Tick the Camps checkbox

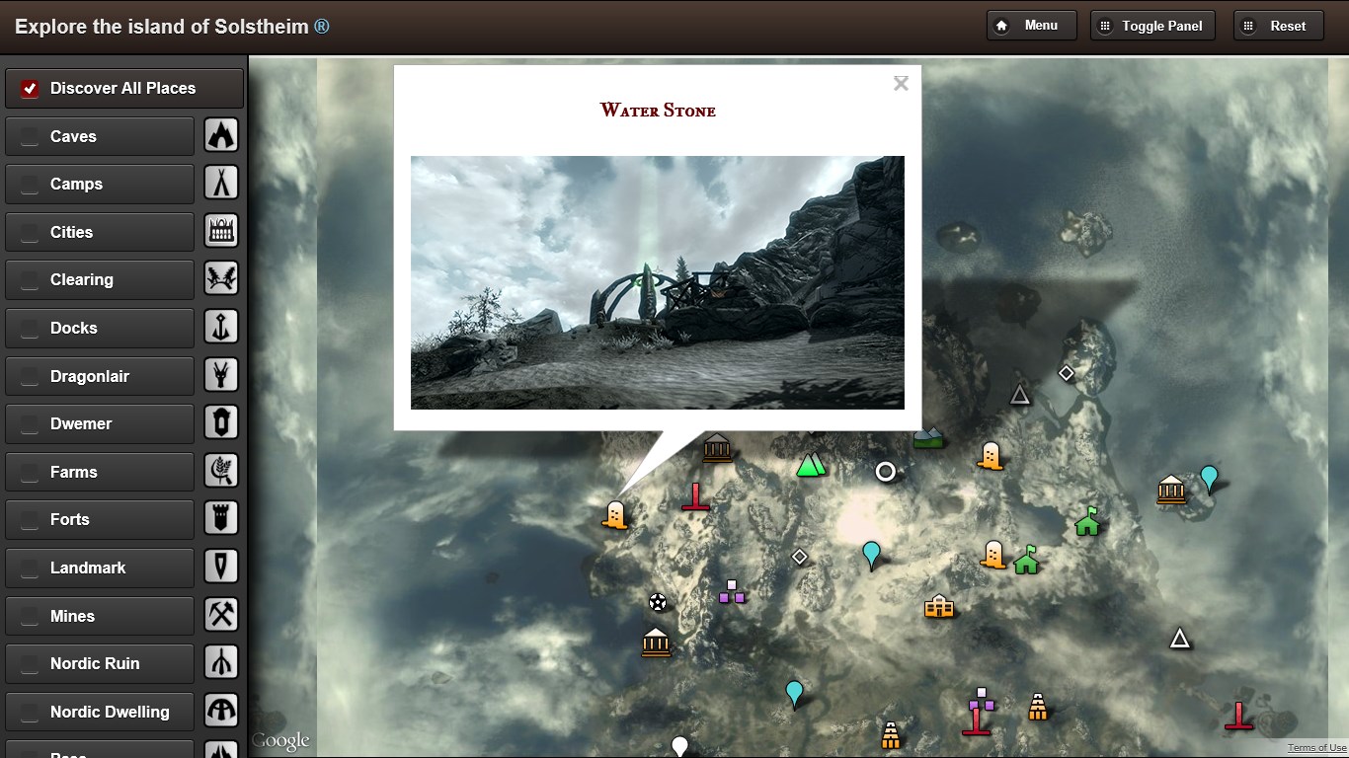click(30, 185)
